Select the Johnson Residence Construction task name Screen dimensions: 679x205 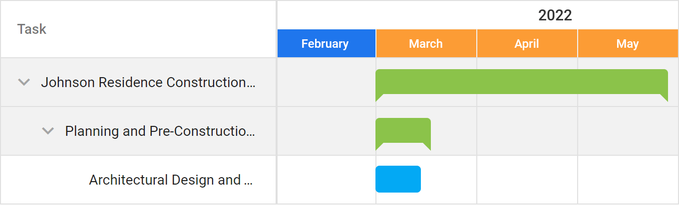point(148,82)
